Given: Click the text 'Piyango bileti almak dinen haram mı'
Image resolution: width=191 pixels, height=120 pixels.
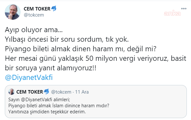Looking at the screenshot, I should [x=65, y=49].
